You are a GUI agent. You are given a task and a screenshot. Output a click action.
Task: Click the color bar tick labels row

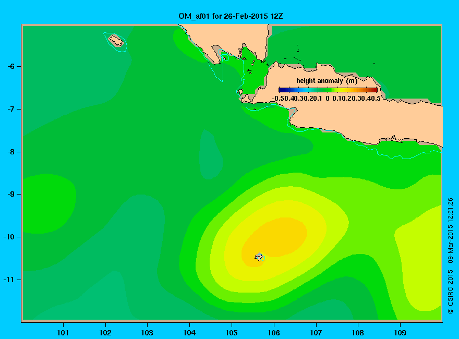[327, 99]
